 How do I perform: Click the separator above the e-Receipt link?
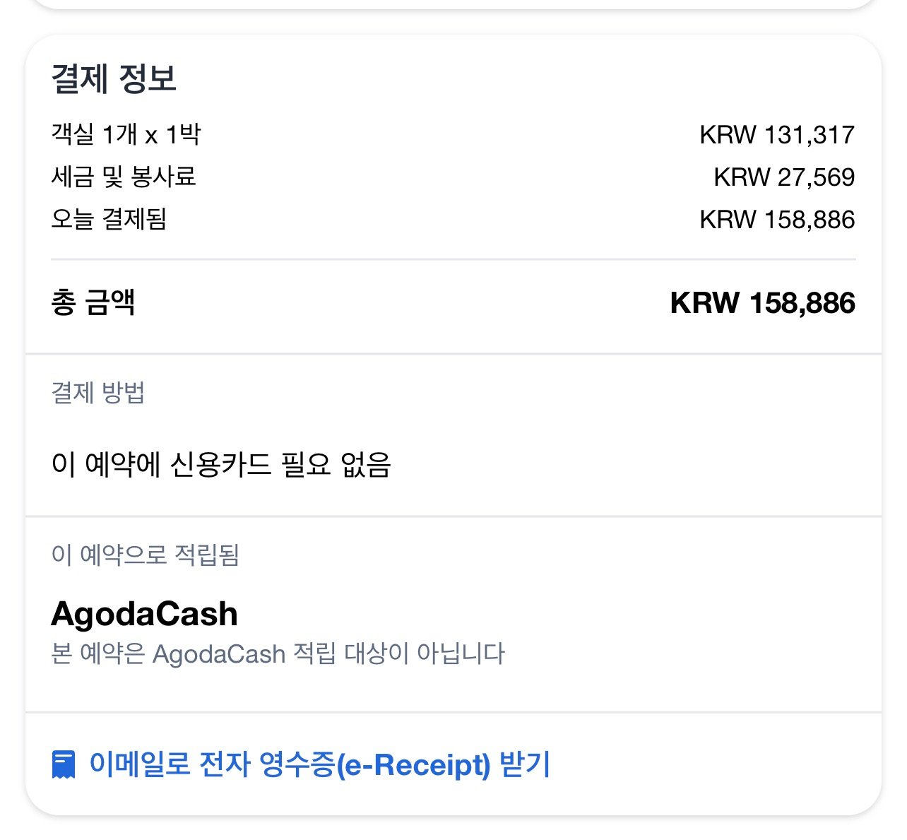[x=453, y=712]
